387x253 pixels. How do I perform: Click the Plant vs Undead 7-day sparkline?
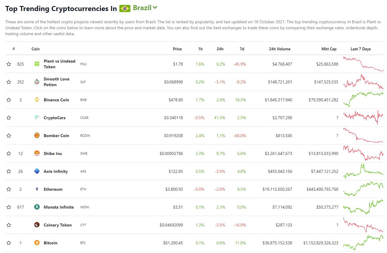pyautogui.click(x=363, y=64)
